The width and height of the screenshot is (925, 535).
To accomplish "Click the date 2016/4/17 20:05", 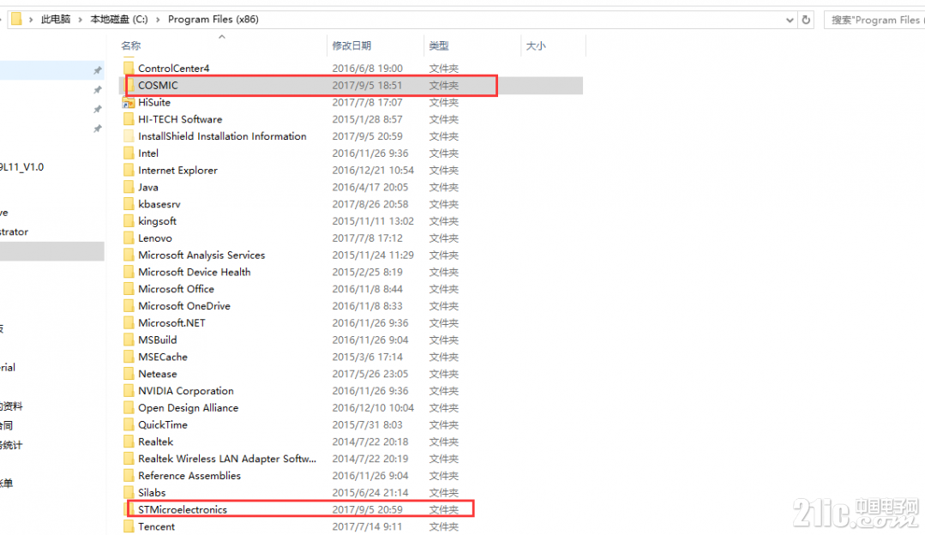I will coord(369,187).
